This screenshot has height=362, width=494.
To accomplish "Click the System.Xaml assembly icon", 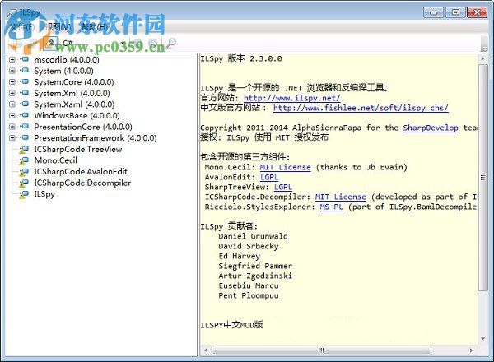I will 24,104.
